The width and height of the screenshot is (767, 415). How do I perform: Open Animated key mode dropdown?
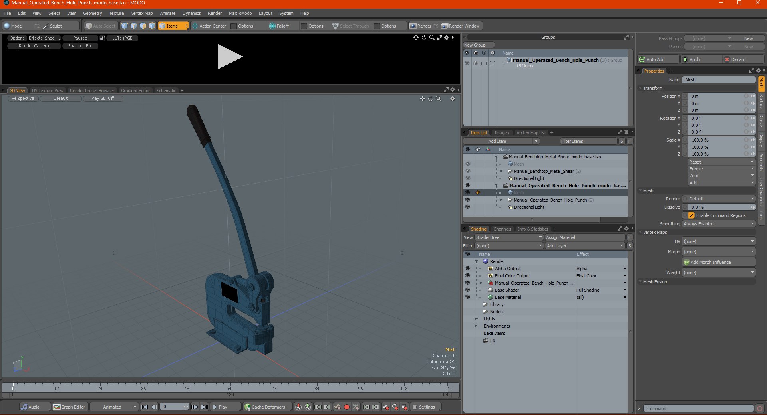[114, 407]
